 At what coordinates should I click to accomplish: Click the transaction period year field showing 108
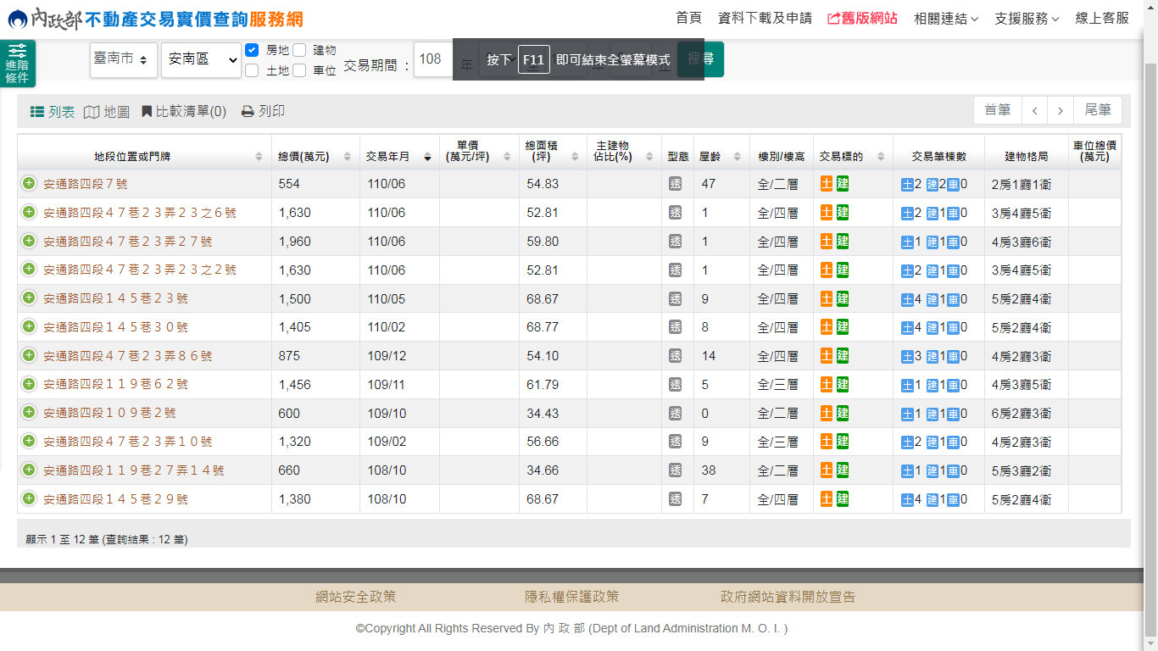point(432,59)
